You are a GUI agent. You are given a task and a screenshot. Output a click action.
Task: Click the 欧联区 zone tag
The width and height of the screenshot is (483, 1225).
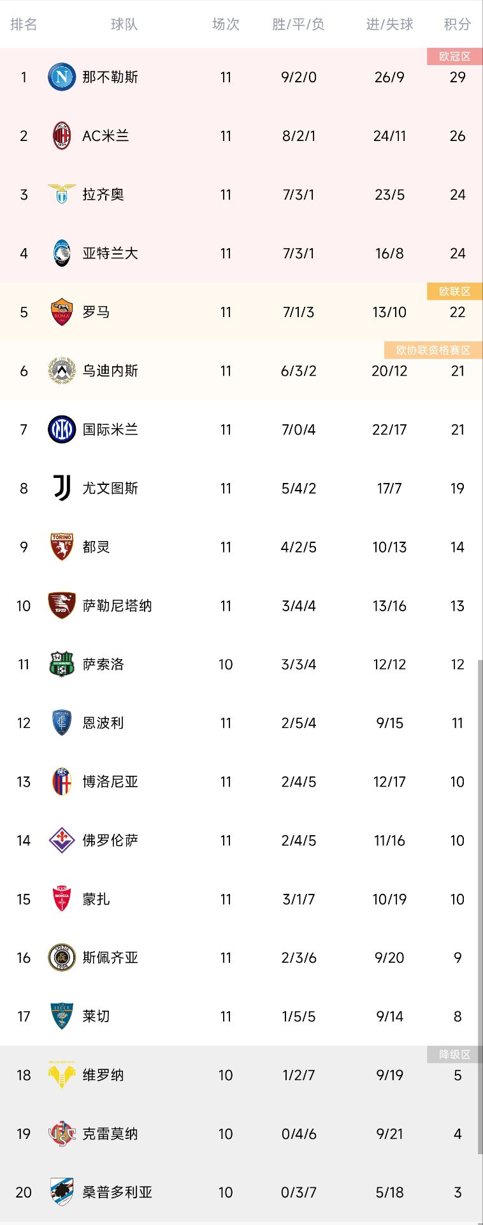pos(454,291)
